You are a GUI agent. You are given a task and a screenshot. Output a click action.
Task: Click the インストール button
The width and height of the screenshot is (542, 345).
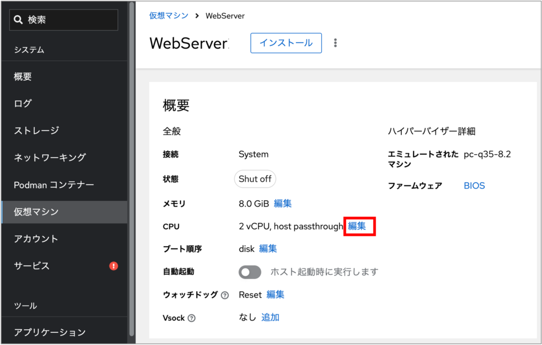click(286, 43)
